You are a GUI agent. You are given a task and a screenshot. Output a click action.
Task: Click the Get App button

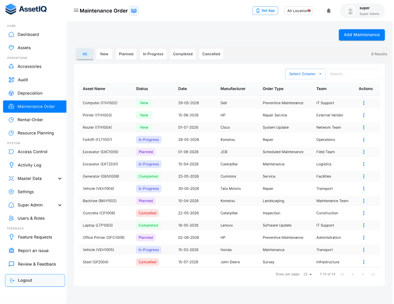click(x=265, y=11)
